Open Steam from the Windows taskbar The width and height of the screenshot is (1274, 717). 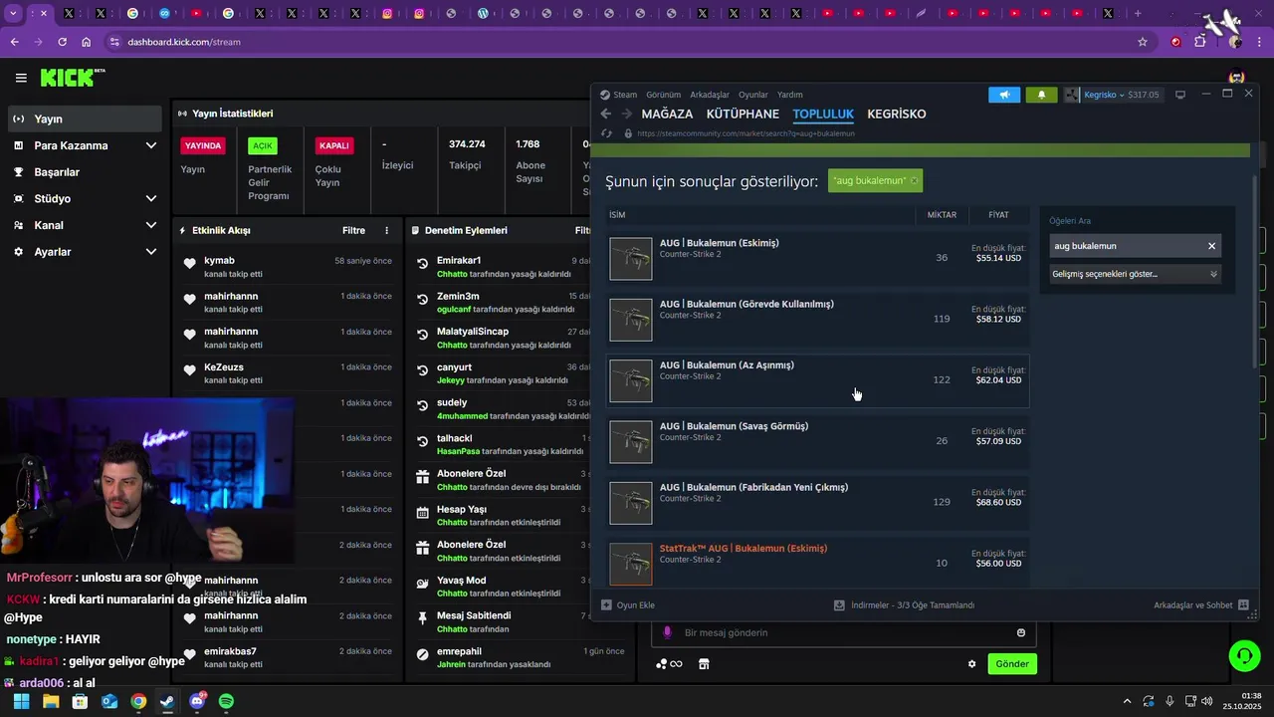(x=167, y=701)
